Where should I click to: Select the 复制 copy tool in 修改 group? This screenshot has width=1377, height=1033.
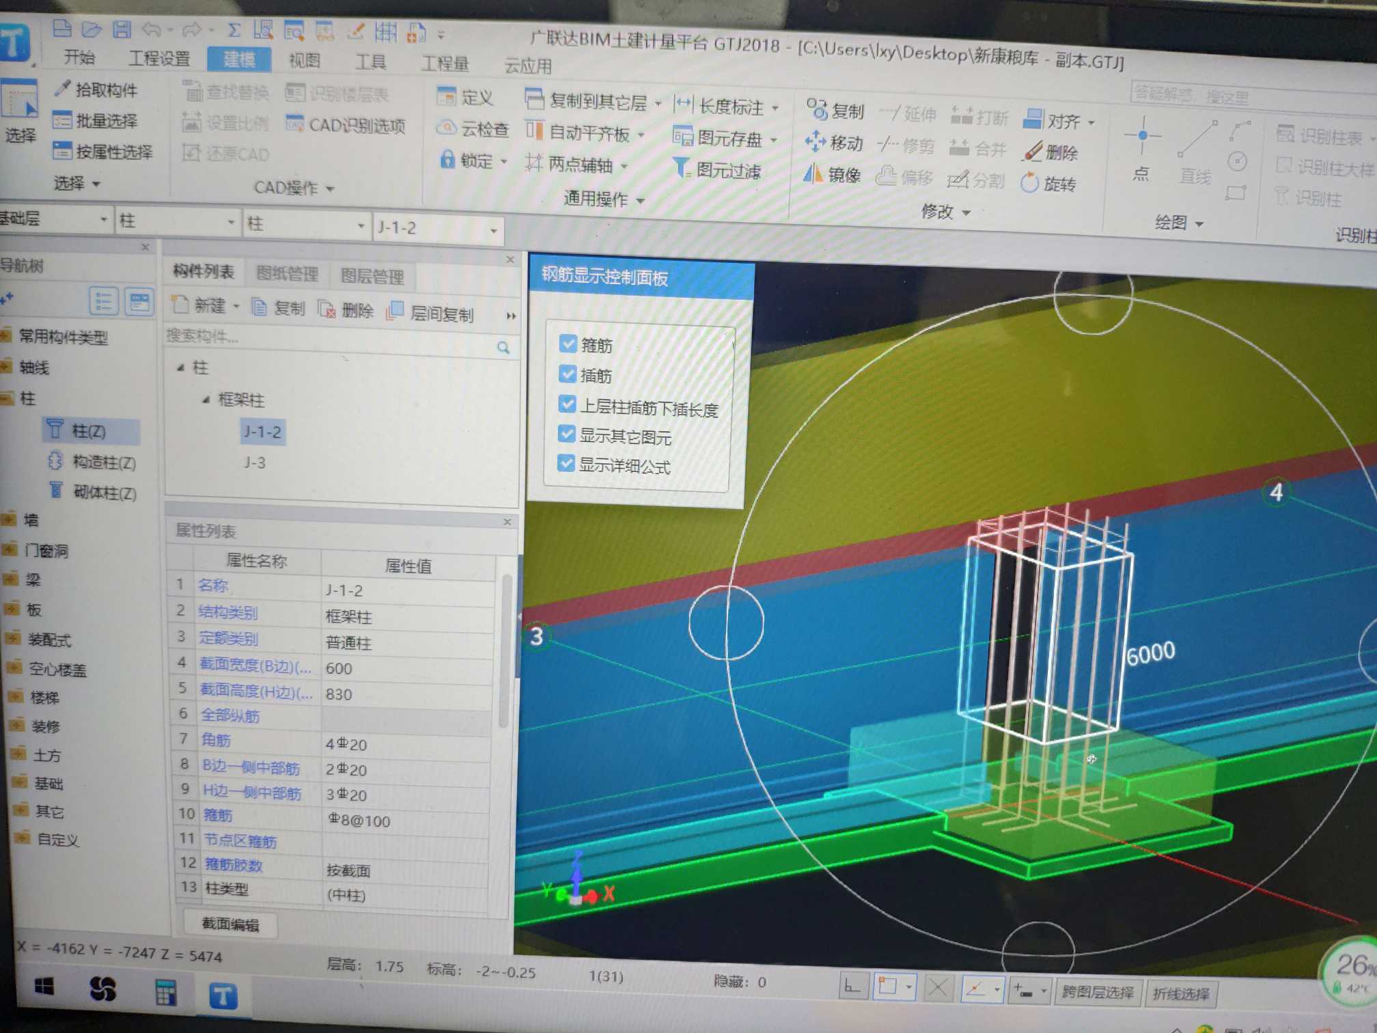pyautogui.click(x=836, y=110)
